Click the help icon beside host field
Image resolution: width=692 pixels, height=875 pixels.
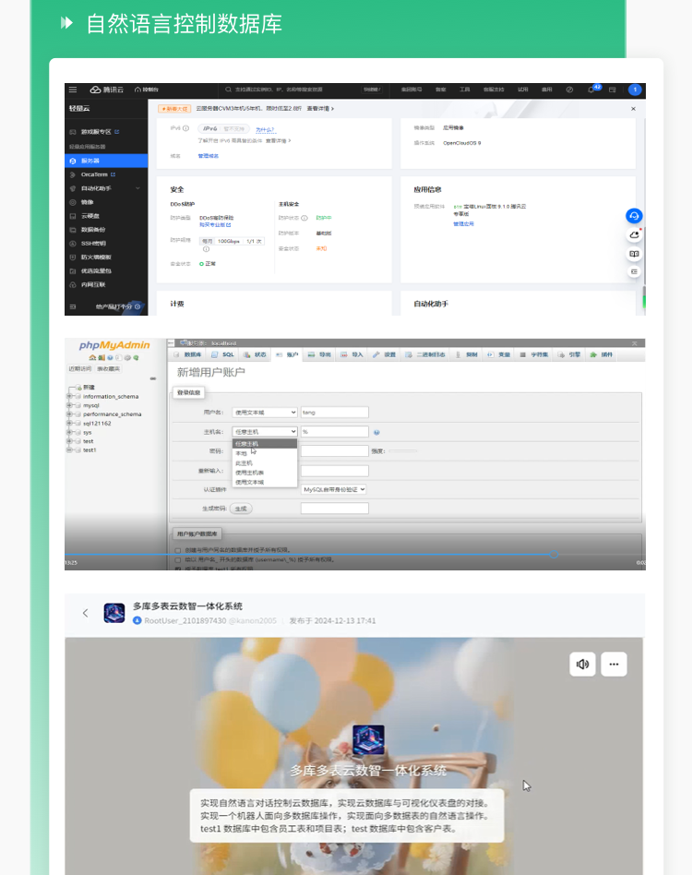tap(377, 433)
